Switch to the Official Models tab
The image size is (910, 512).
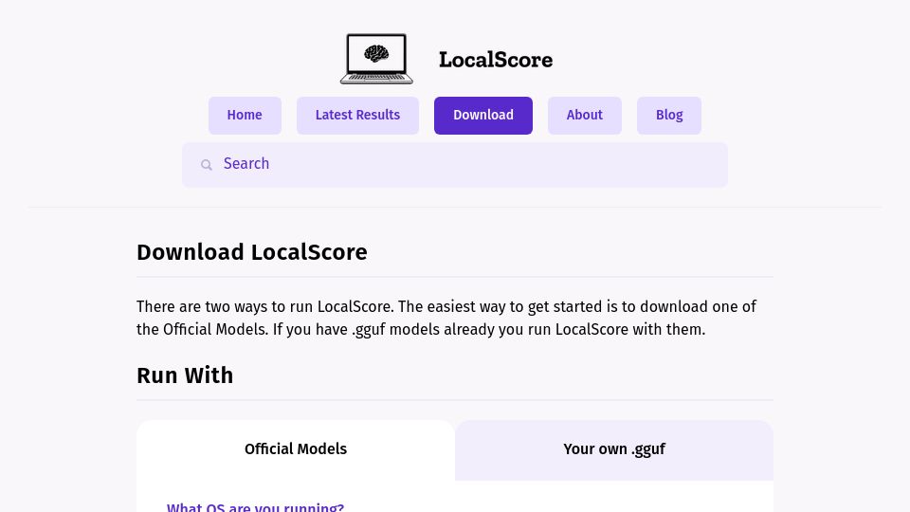[x=296, y=449]
